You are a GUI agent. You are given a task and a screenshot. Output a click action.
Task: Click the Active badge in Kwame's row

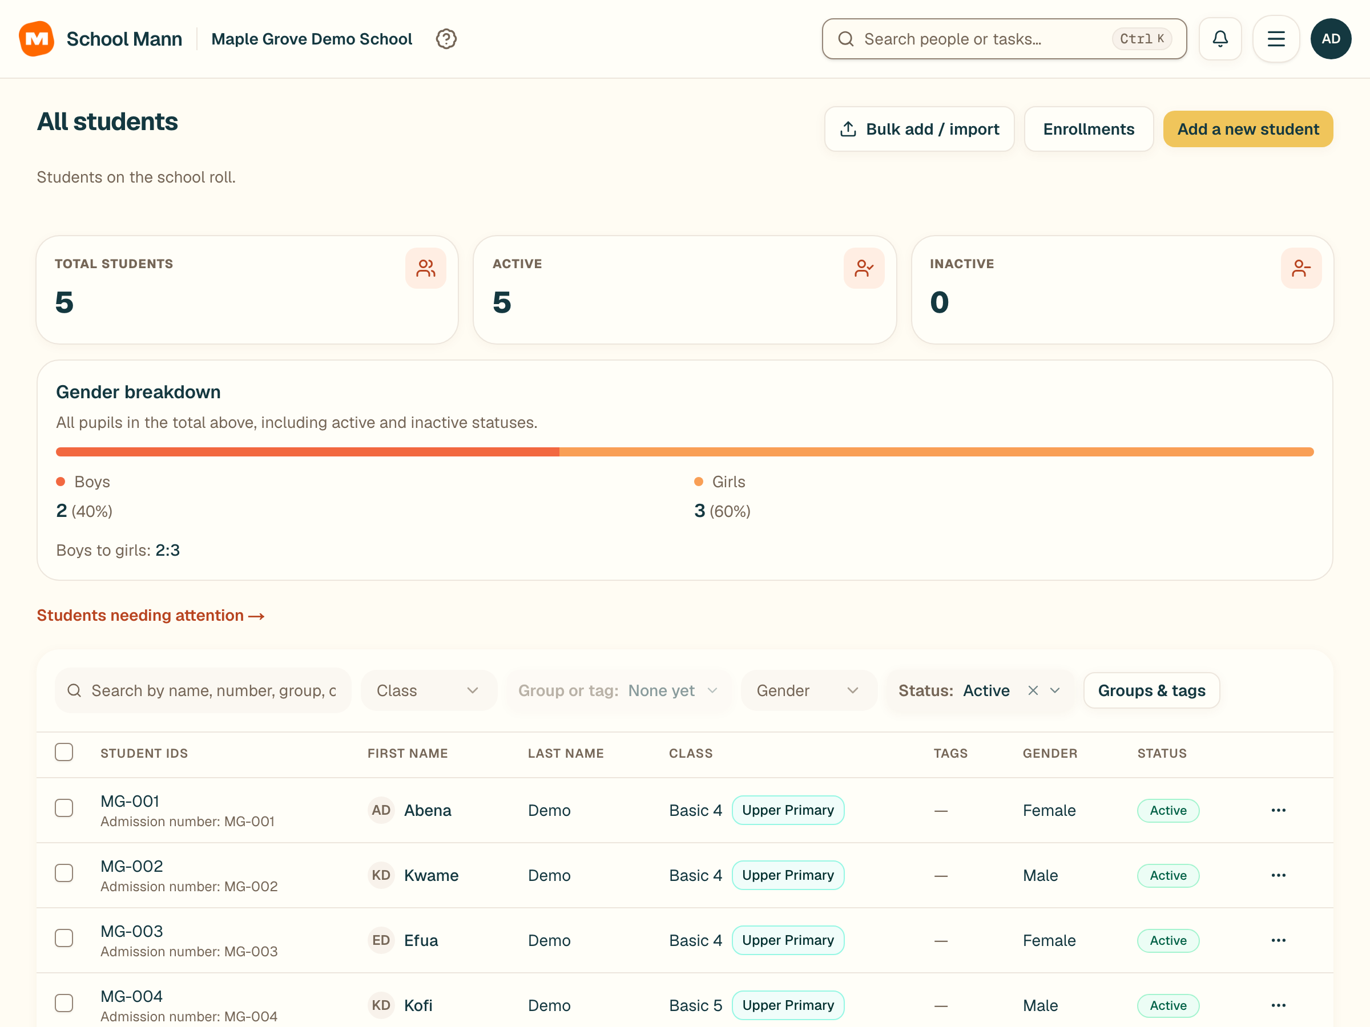coord(1168,875)
